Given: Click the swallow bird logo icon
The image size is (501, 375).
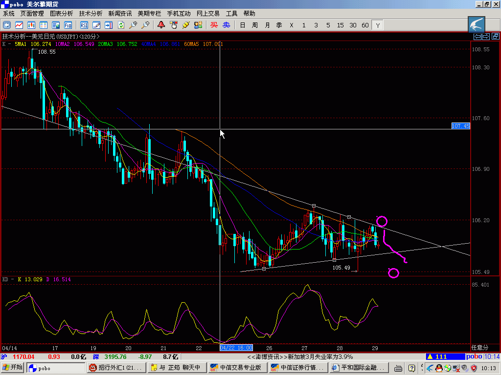Looking at the screenshot, I should [x=477, y=24].
